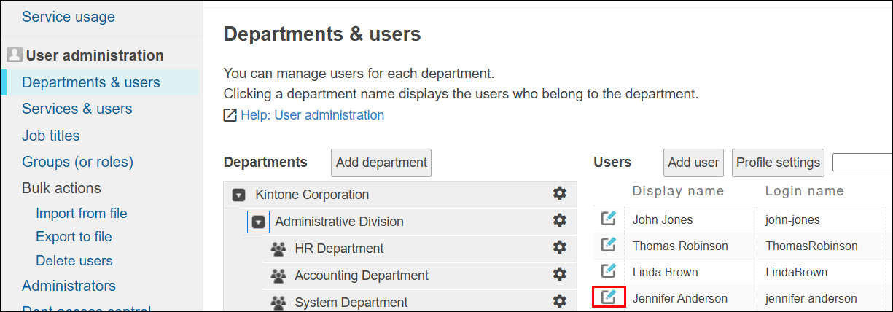Click the edit icon for John Jones
The height and width of the screenshot is (312, 893).
point(609,219)
